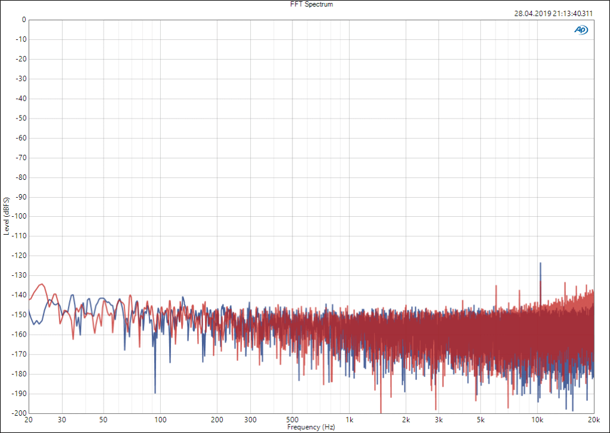Click the -100 tick label on Level axis
Image resolution: width=610 pixels, height=433 pixels.
pyautogui.click(x=18, y=216)
